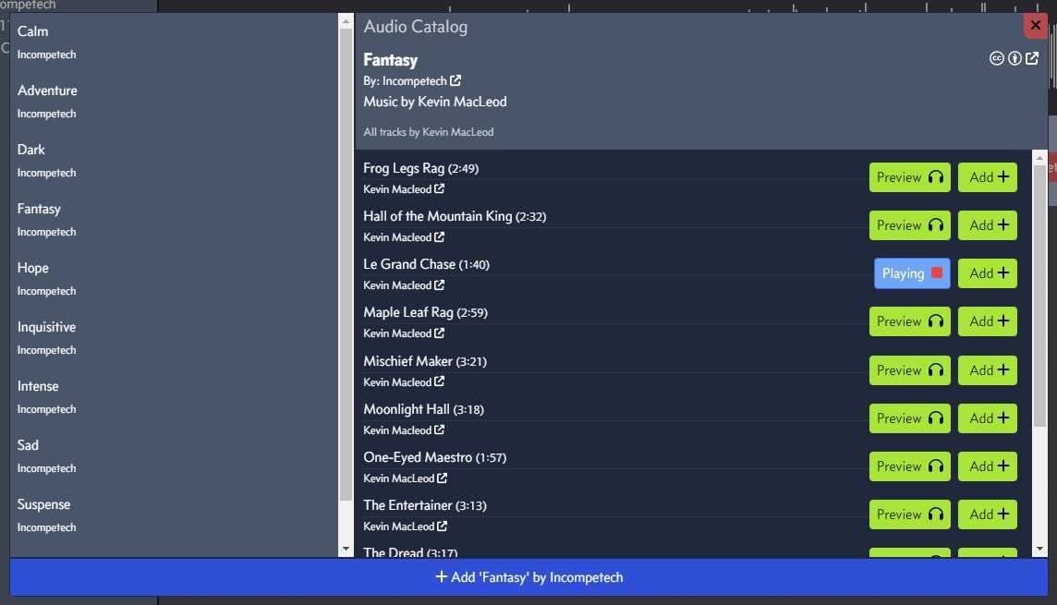Screen dimensions: 1057x605
Task: Click 'All tracks by Kevin MacLeod' text
Action: (428, 132)
